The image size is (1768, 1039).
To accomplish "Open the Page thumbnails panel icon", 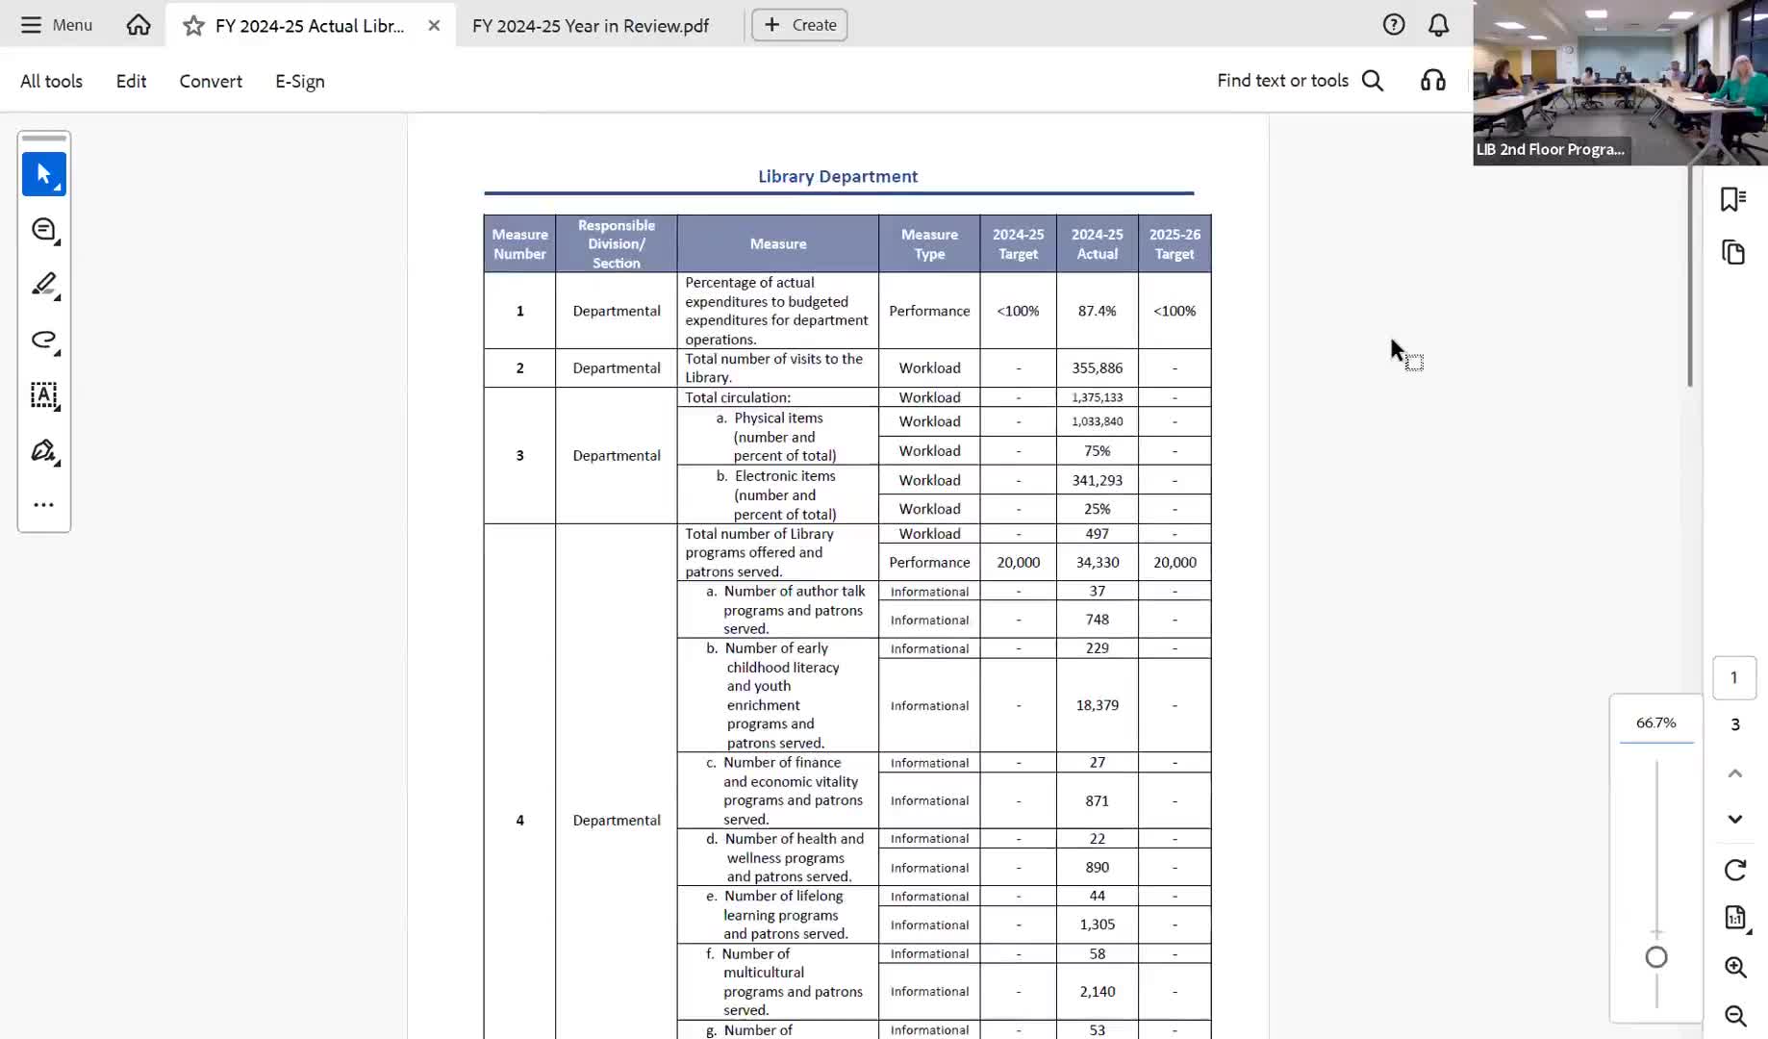I will 1733,252.
